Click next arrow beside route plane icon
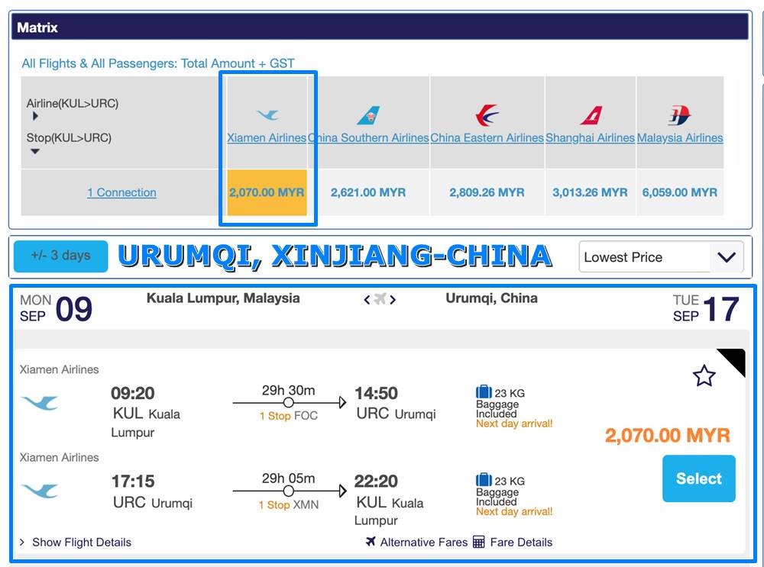 coord(393,300)
